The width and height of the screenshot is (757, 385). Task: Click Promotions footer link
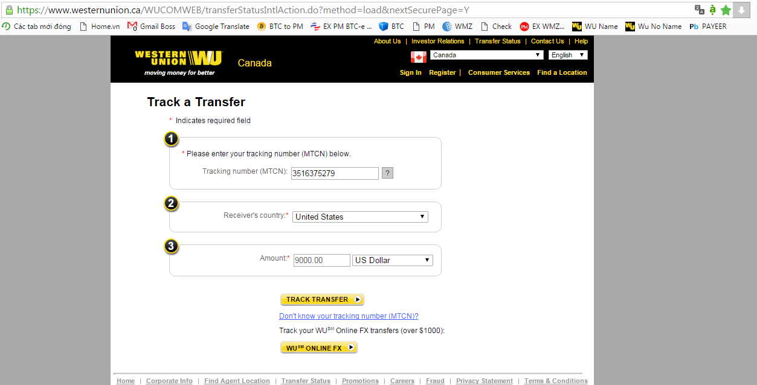pyautogui.click(x=360, y=381)
